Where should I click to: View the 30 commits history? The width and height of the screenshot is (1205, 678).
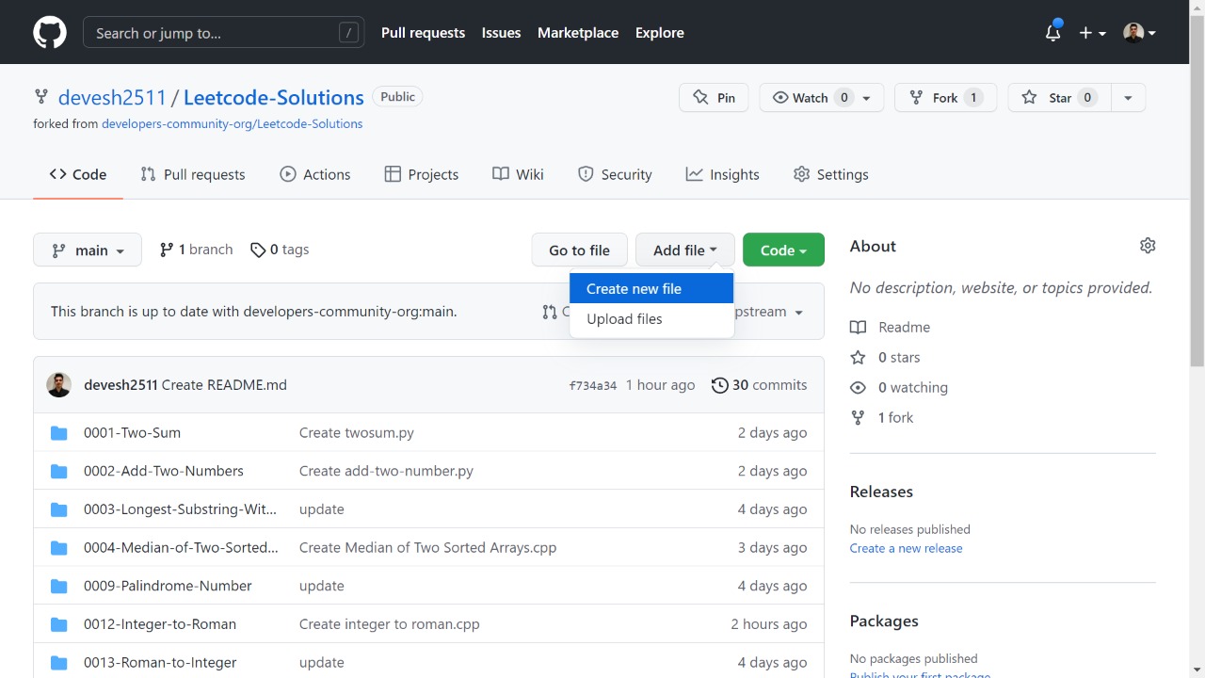coord(759,385)
